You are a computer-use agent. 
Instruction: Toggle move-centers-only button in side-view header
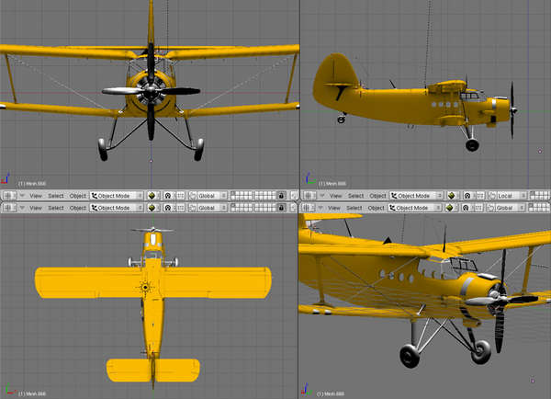480,196
